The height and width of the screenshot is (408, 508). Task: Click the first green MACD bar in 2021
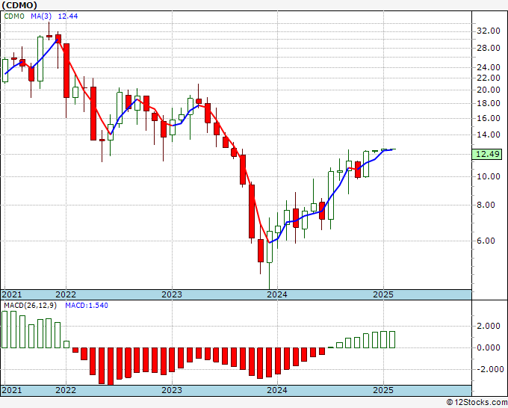[4, 330]
